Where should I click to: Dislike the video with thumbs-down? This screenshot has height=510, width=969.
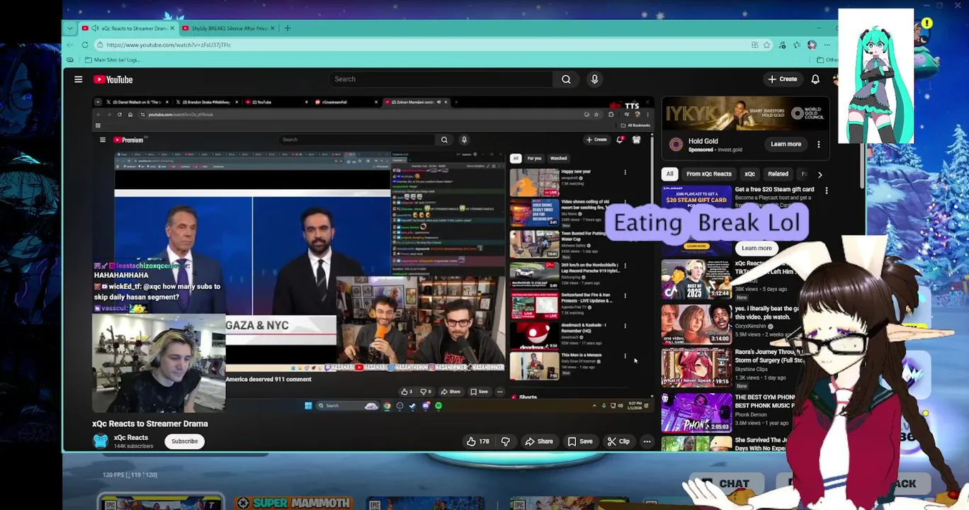506,441
